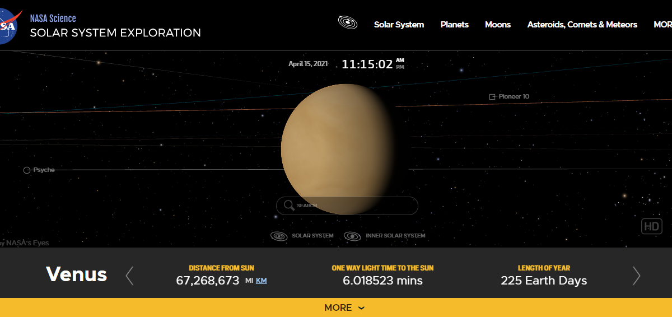The width and height of the screenshot is (672, 317).
Task: Expand the yellow MORE bar
Action: pos(336,307)
